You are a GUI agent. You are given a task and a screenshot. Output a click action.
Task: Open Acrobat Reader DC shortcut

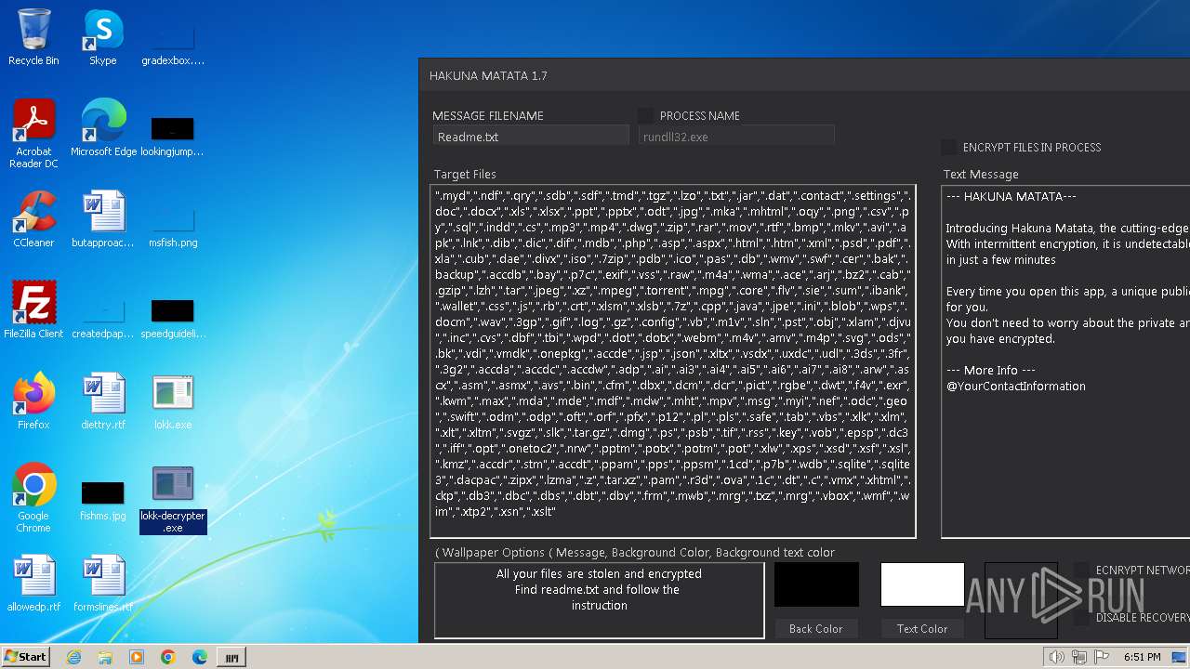[33, 134]
